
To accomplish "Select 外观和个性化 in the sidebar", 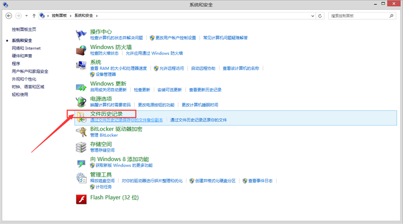I will [x=24, y=79].
